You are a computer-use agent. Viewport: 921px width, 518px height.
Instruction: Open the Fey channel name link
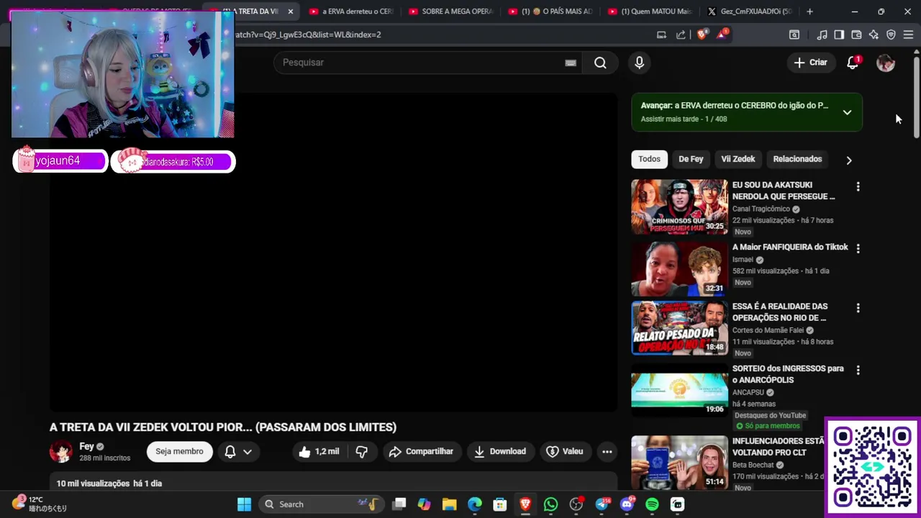pos(87,447)
